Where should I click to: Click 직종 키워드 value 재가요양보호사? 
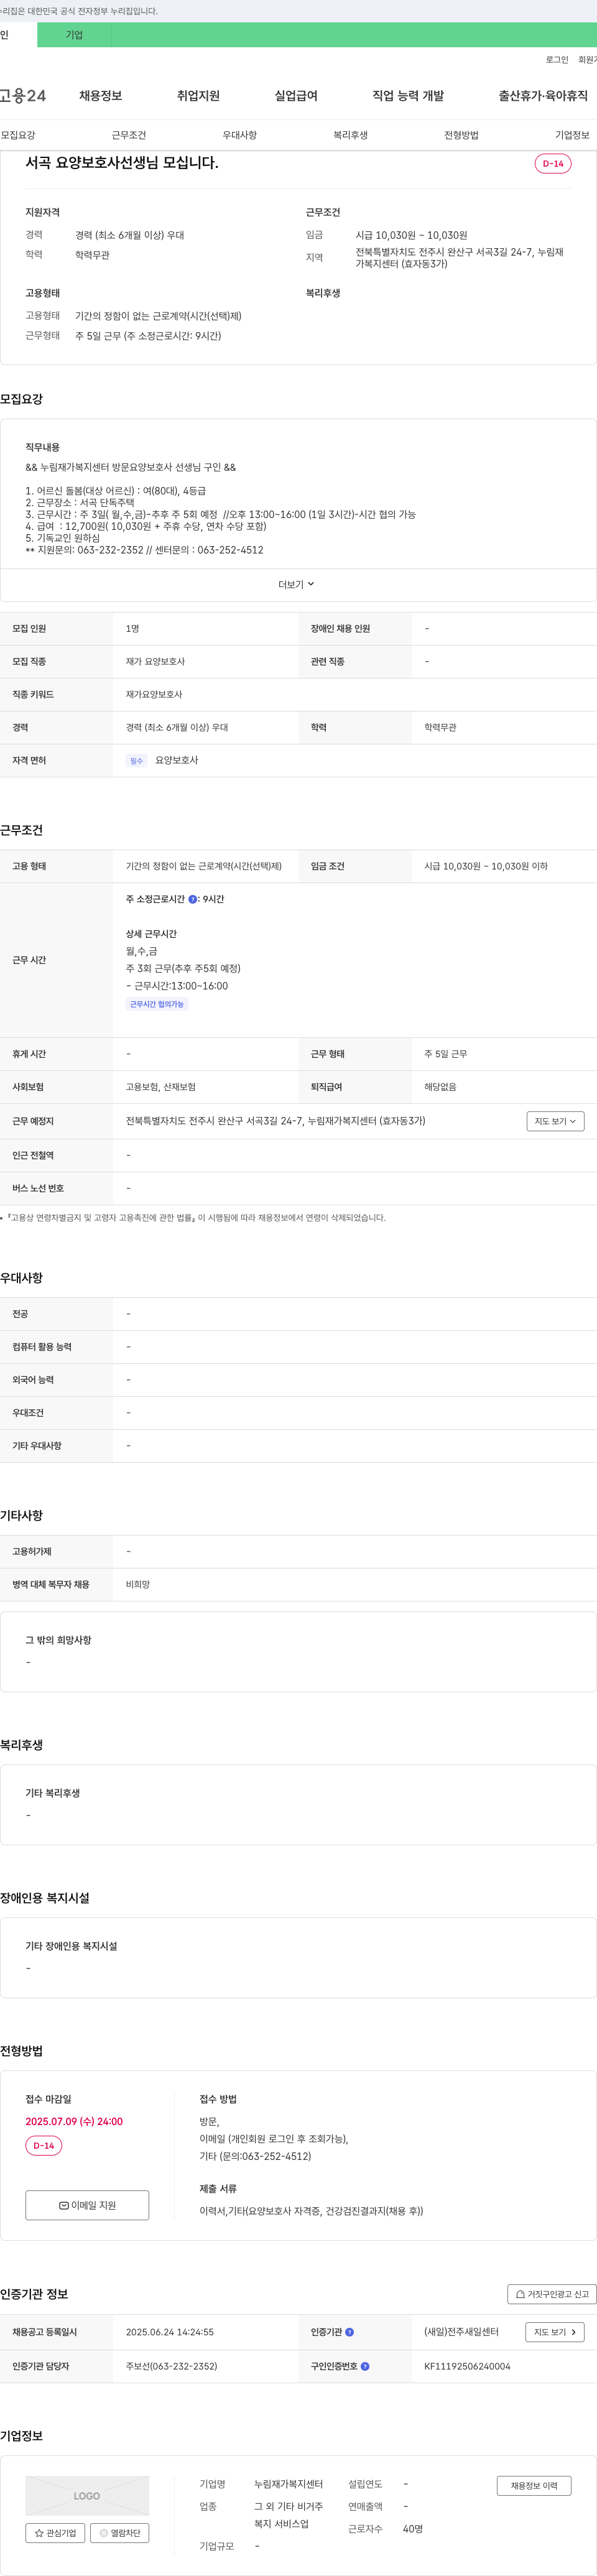(154, 694)
